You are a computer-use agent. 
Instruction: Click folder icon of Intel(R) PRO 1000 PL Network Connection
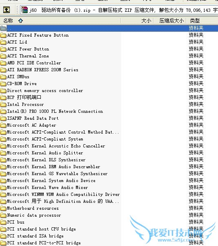point(3,111)
